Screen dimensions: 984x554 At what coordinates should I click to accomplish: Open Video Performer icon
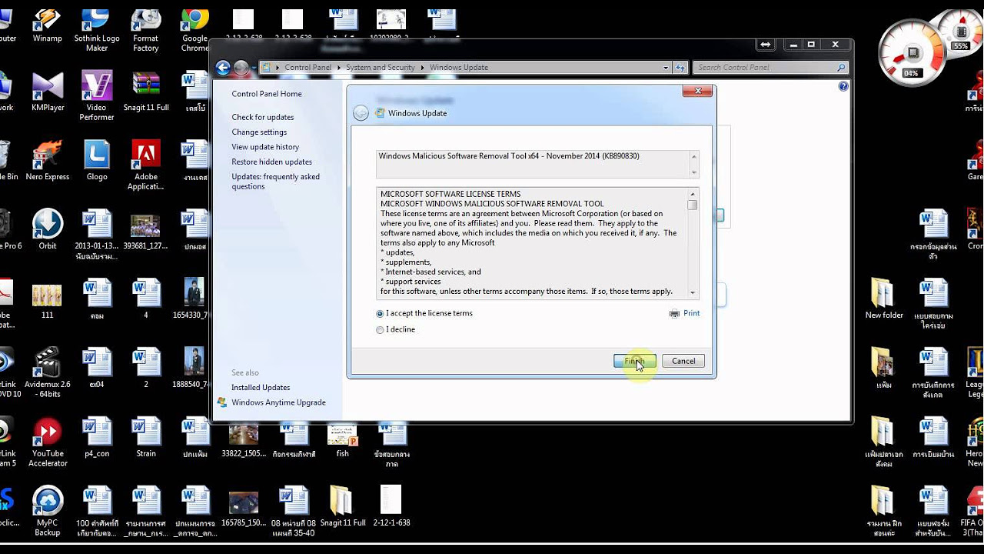click(97, 96)
